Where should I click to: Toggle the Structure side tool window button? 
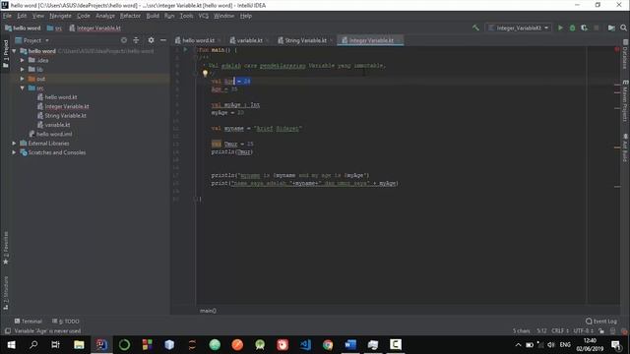6,293
